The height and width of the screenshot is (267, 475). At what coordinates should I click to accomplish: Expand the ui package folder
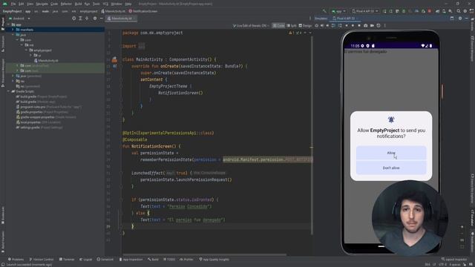pyautogui.click(x=31, y=56)
